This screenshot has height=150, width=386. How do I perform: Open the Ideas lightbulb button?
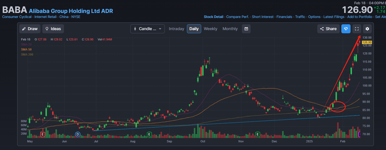(53, 29)
